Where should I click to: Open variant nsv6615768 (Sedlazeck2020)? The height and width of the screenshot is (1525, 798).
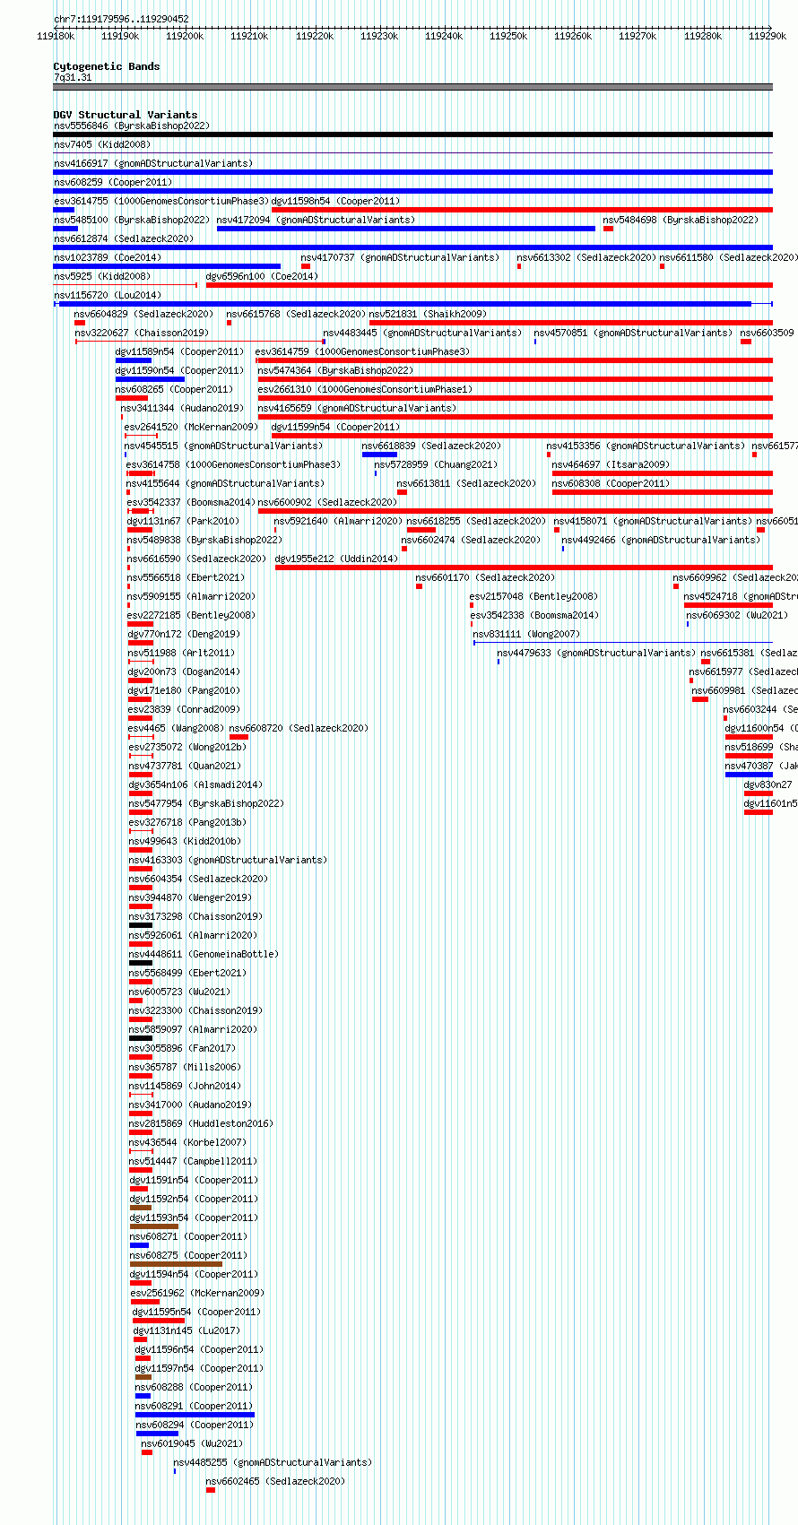click(x=297, y=314)
